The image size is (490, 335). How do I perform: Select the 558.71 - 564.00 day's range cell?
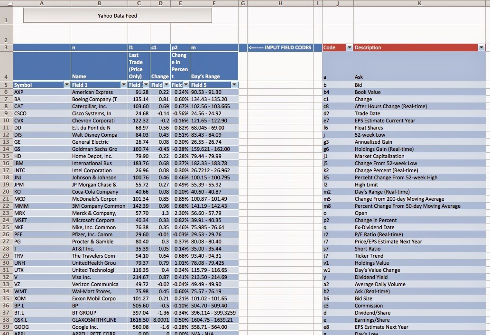pos(214,327)
